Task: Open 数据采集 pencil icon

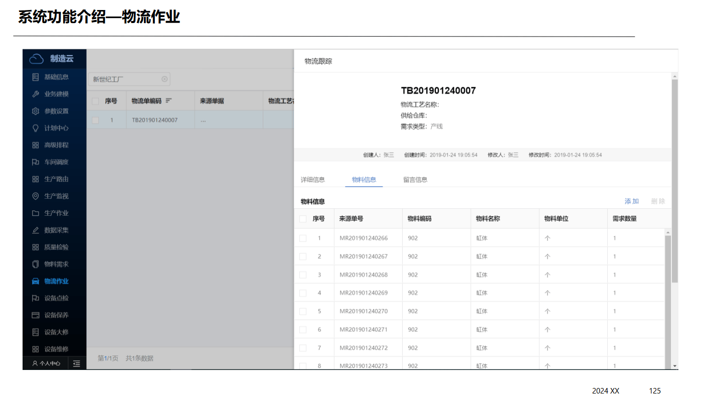Action: click(35, 230)
